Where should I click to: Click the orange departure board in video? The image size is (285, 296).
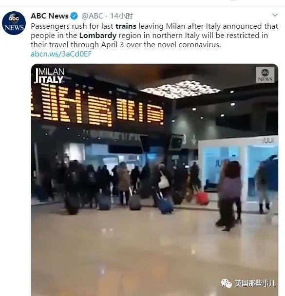[x=98, y=105]
